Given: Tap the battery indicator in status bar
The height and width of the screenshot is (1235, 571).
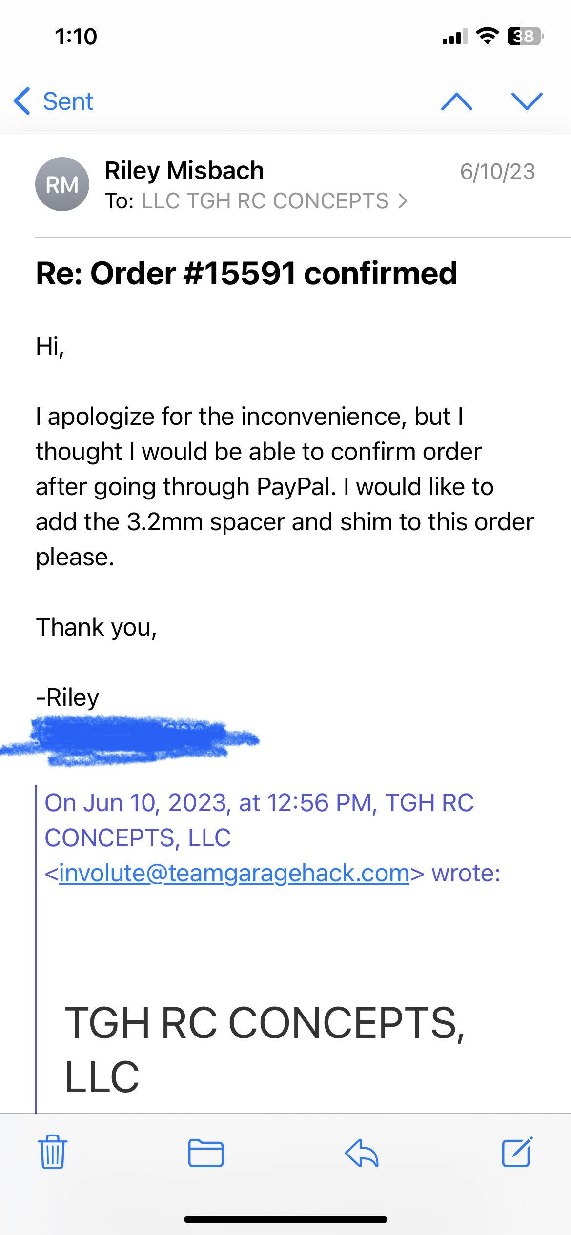Looking at the screenshot, I should pos(525,37).
